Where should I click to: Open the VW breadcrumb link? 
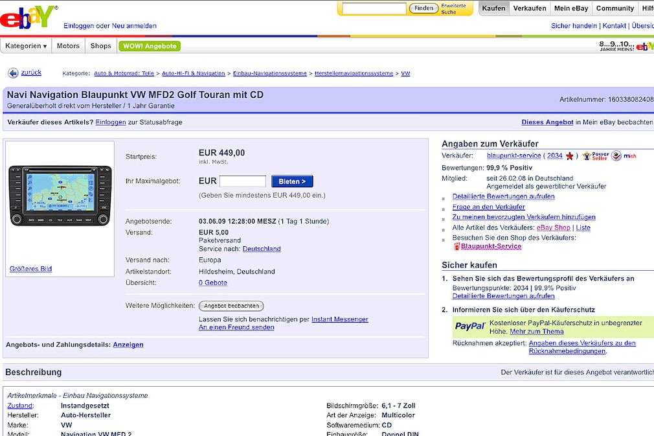pos(405,73)
